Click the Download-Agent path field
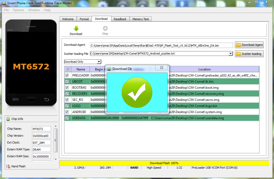Viewport: 274px width, 179px height. point(161,45)
